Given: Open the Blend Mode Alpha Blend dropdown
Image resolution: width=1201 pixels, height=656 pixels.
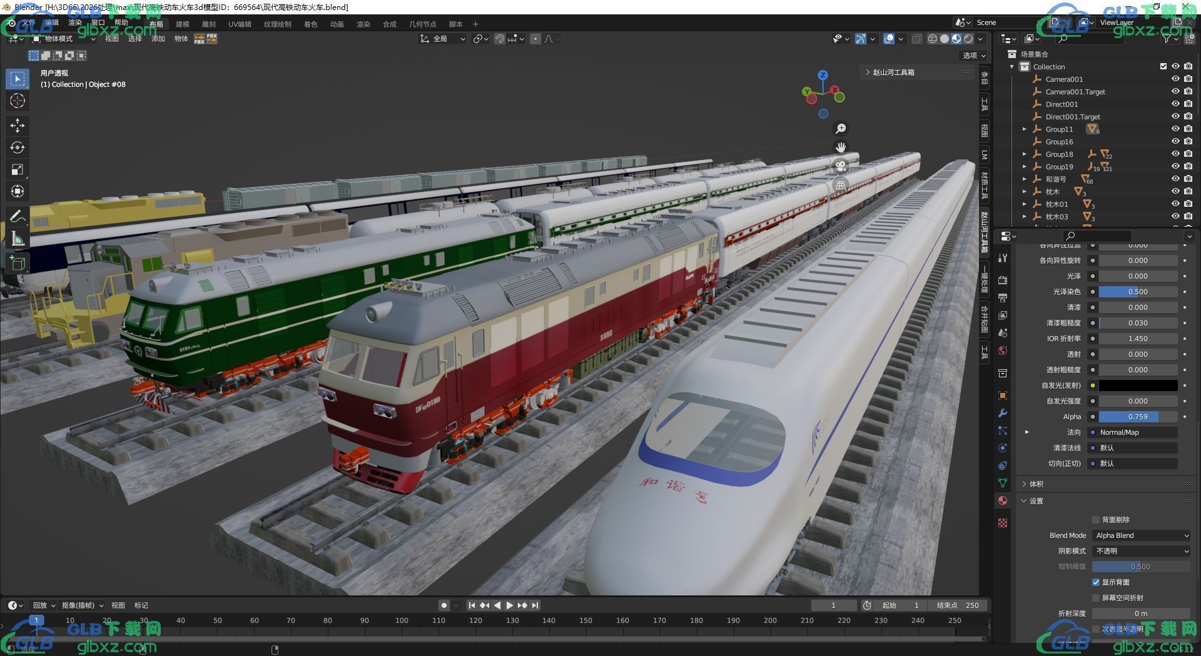Looking at the screenshot, I should tap(1141, 535).
